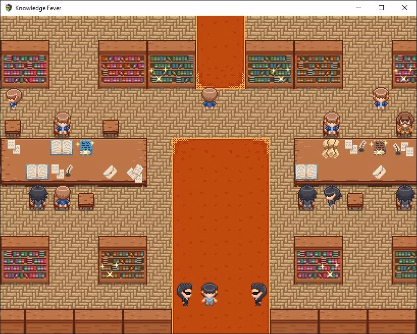The image size is (417, 334).
Task: Click the Knowledge Fever app icon in title bar
Action: click(9, 8)
